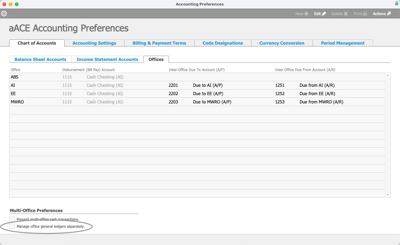Image resolution: width=400 pixels, height=245 pixels.
Task: Click the Due to AI (A/P) account
Action: point(208,85)
